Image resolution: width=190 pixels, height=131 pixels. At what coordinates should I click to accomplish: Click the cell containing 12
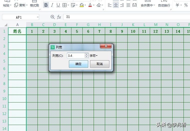coord(156,31)
